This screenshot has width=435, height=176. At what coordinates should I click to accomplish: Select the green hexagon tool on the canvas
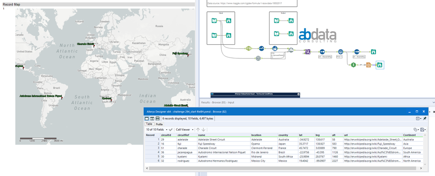[x=248, y=49]
